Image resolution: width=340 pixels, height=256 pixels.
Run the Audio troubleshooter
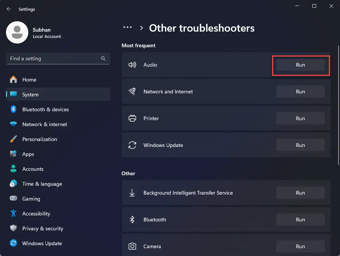(x=300, y=65)
